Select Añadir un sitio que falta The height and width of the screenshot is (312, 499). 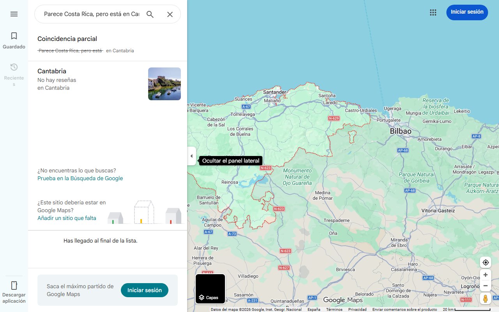click(66, 218)
